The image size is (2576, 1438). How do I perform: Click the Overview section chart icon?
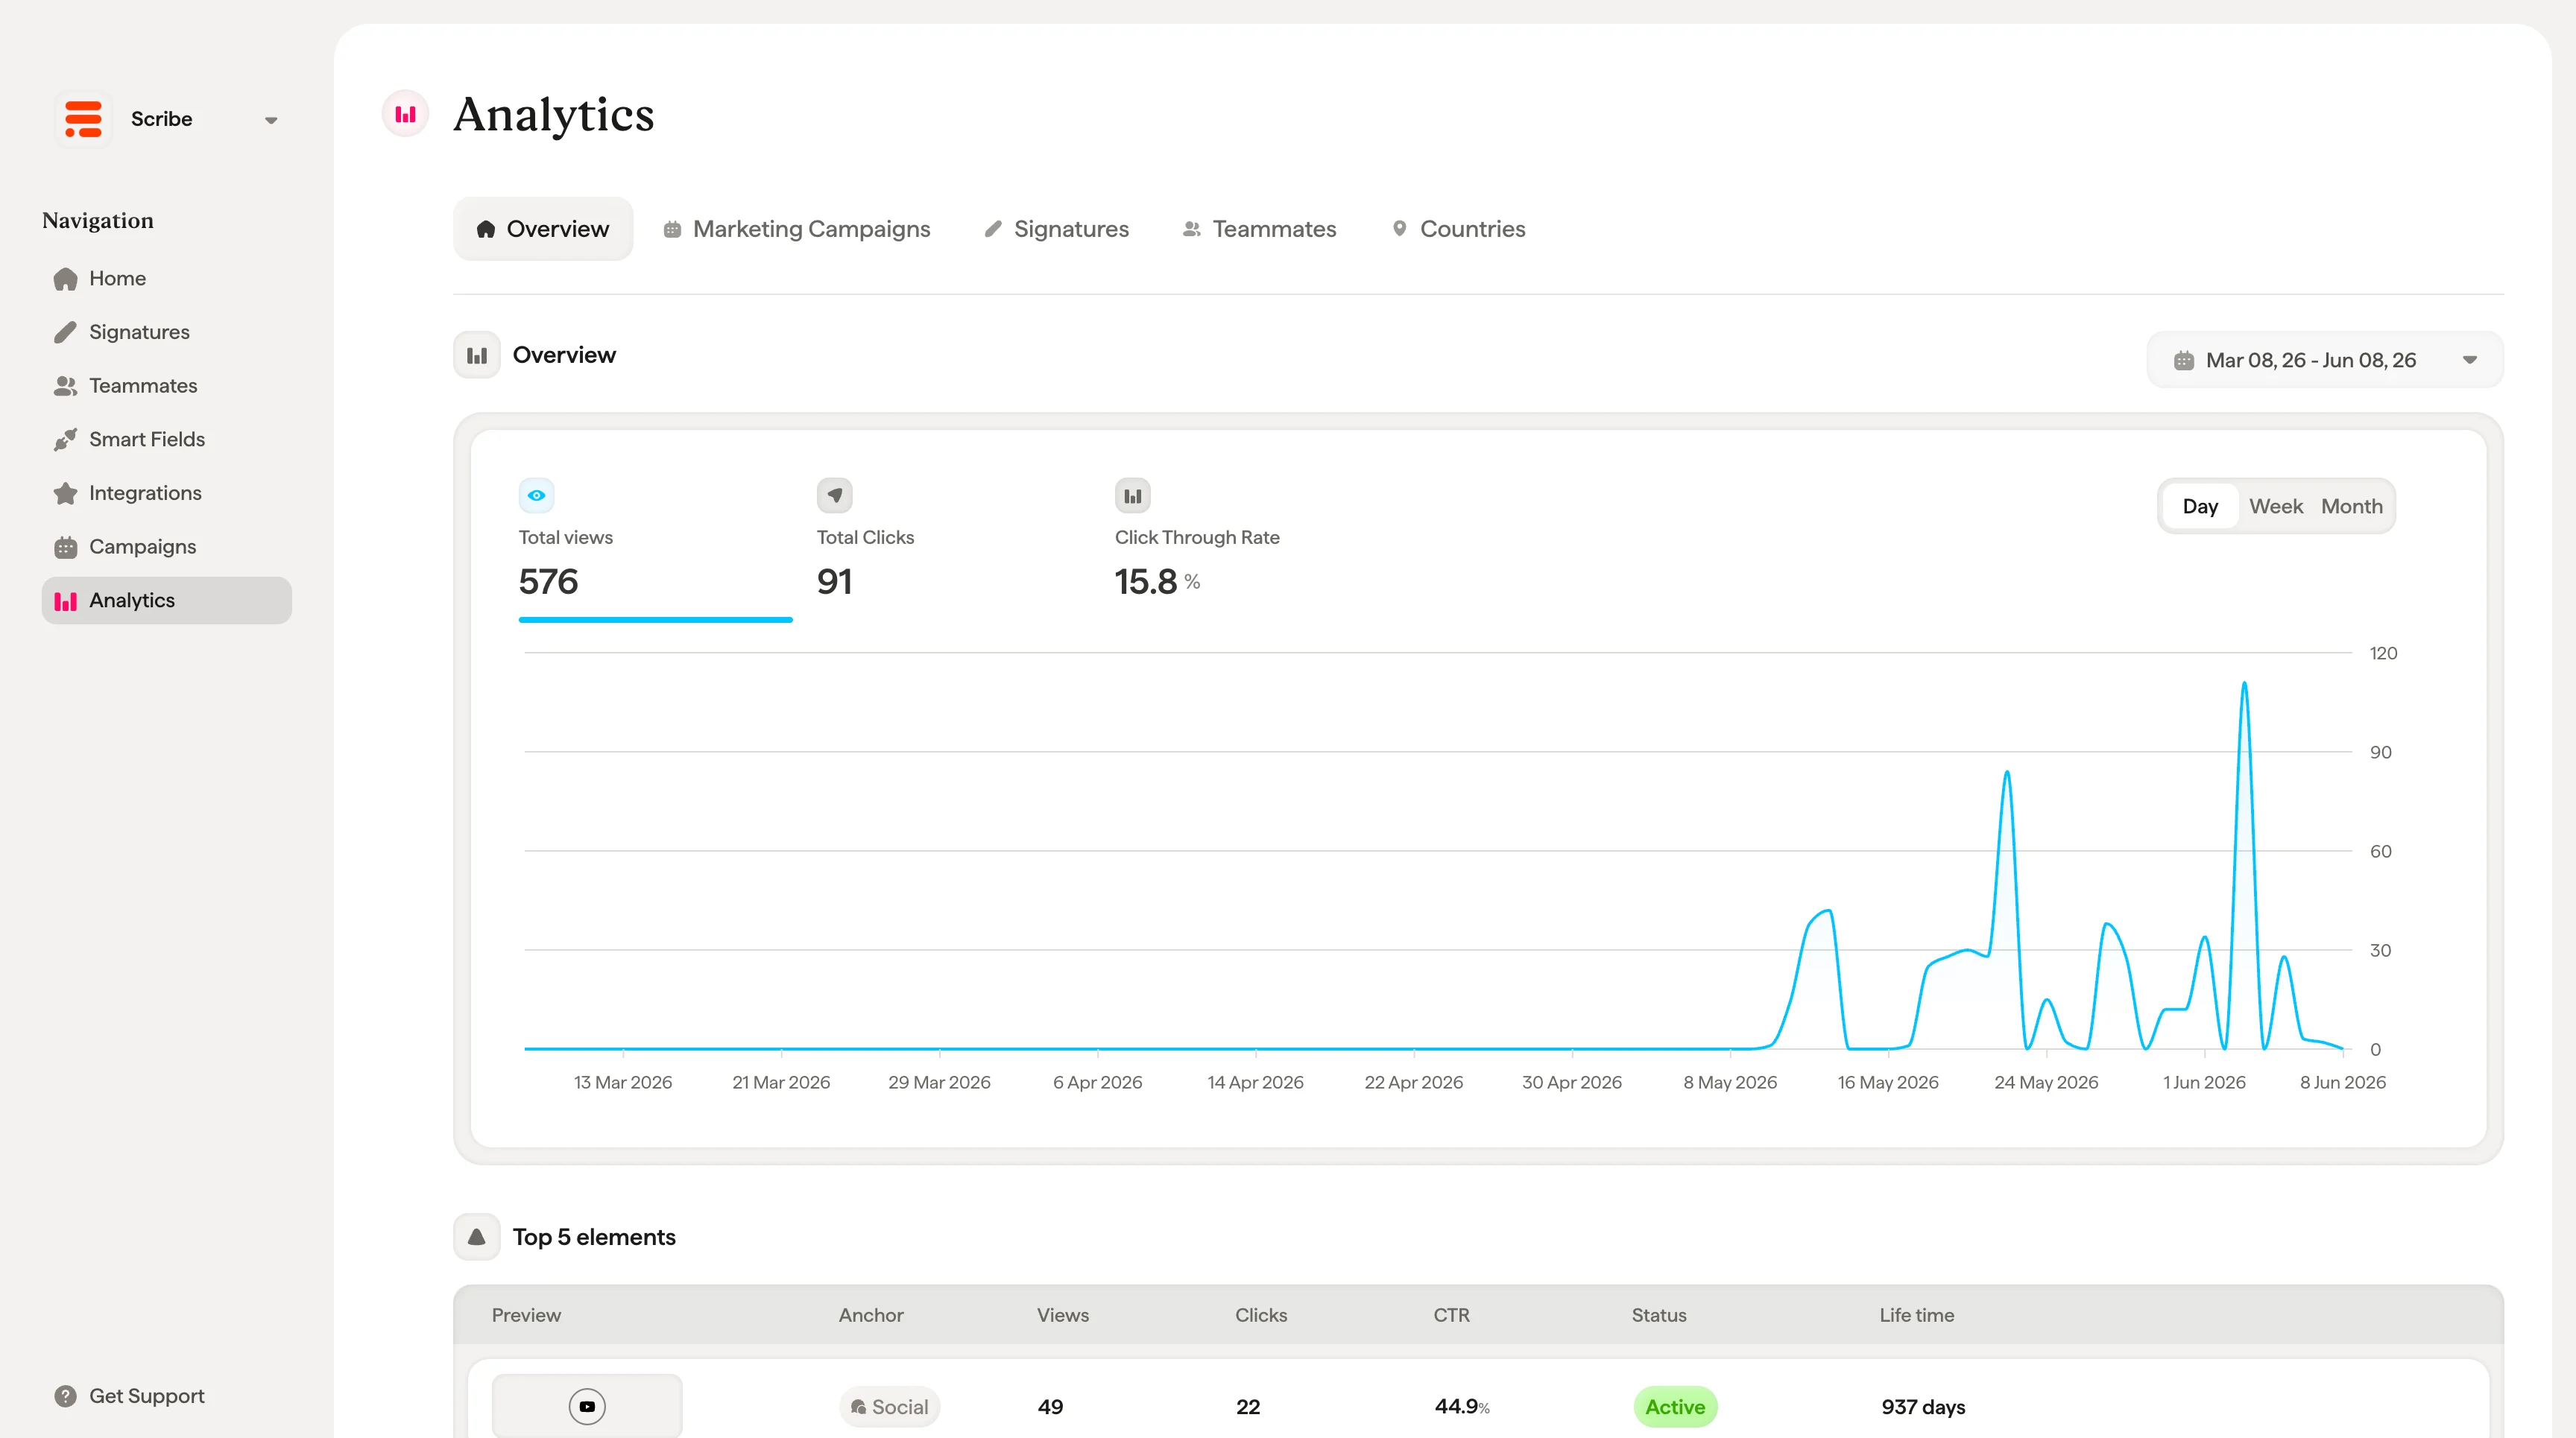click(477, 355)
